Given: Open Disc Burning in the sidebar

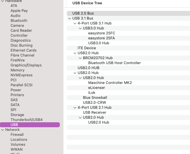Looking at the screenshot, I should pos(21,45).
